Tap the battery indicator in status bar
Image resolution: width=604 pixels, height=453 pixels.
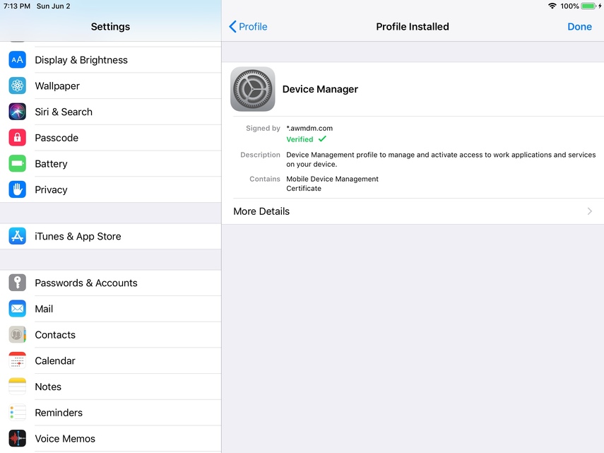tap(589, 6)
